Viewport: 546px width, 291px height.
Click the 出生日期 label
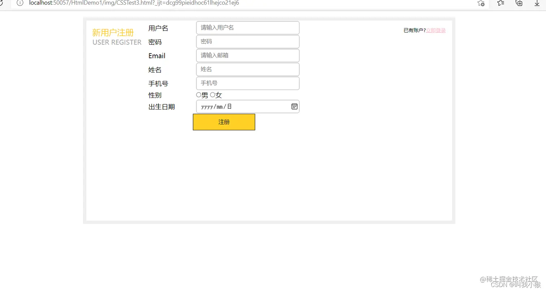coord(161,107)
